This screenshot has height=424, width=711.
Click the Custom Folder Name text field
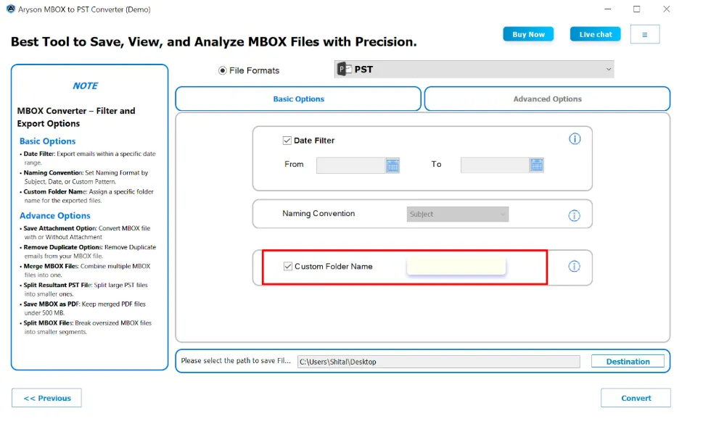(456, 266)
